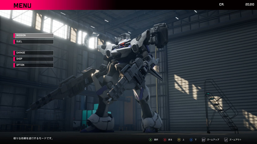
Task: Click the CR. credits label
Action: (x=222, y=4)
